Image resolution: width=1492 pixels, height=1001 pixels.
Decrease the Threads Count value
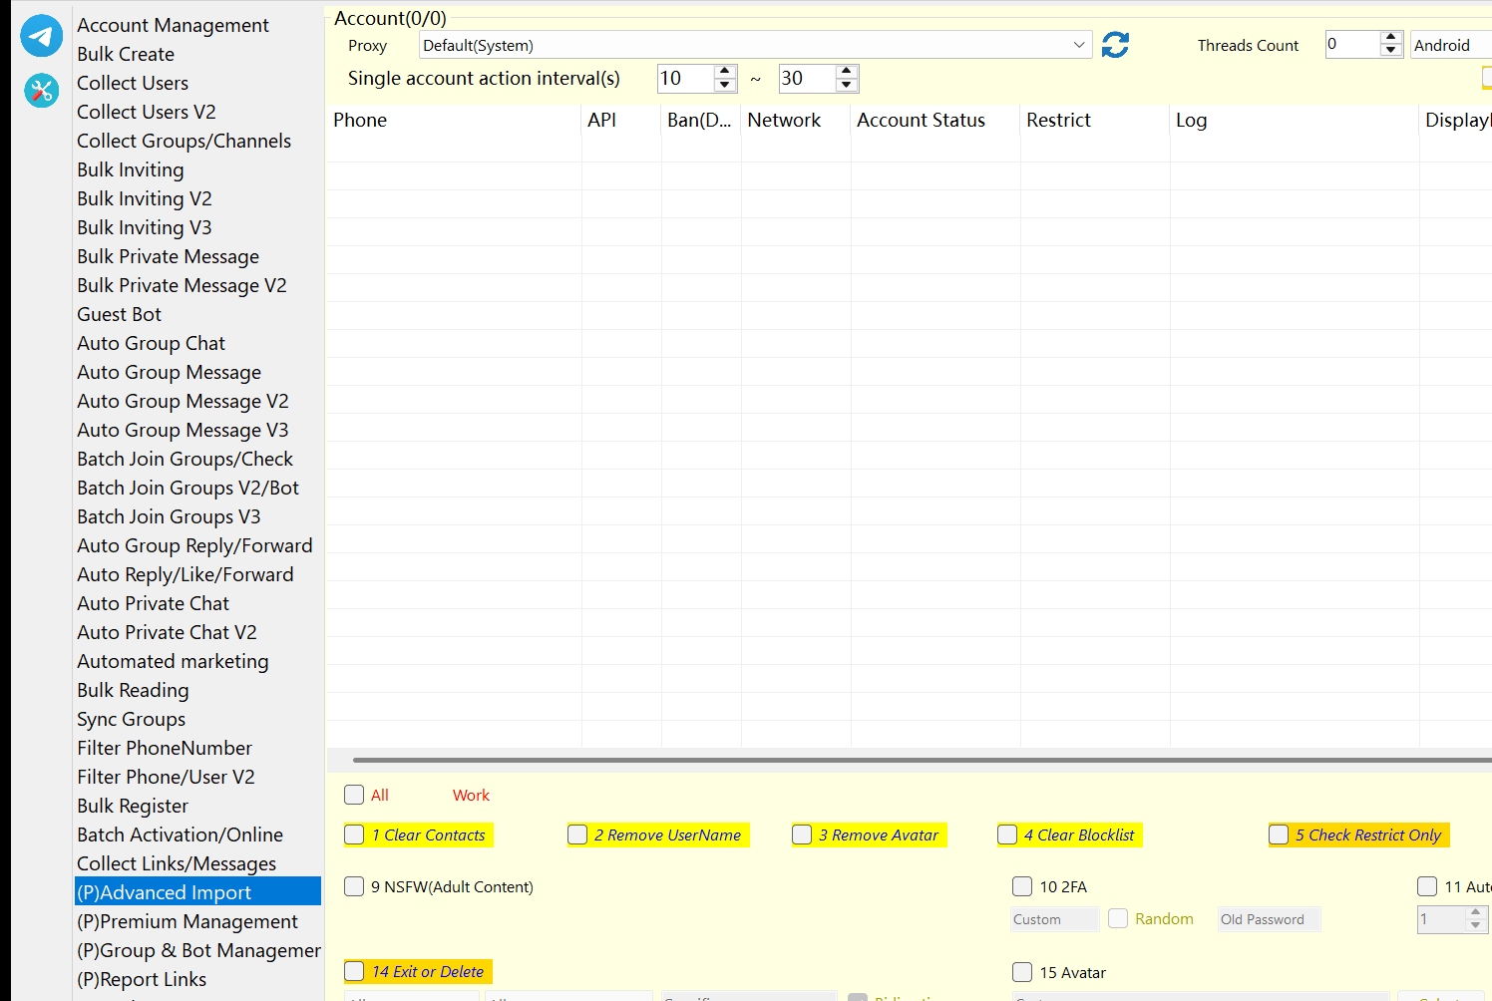pos(1391,51)
